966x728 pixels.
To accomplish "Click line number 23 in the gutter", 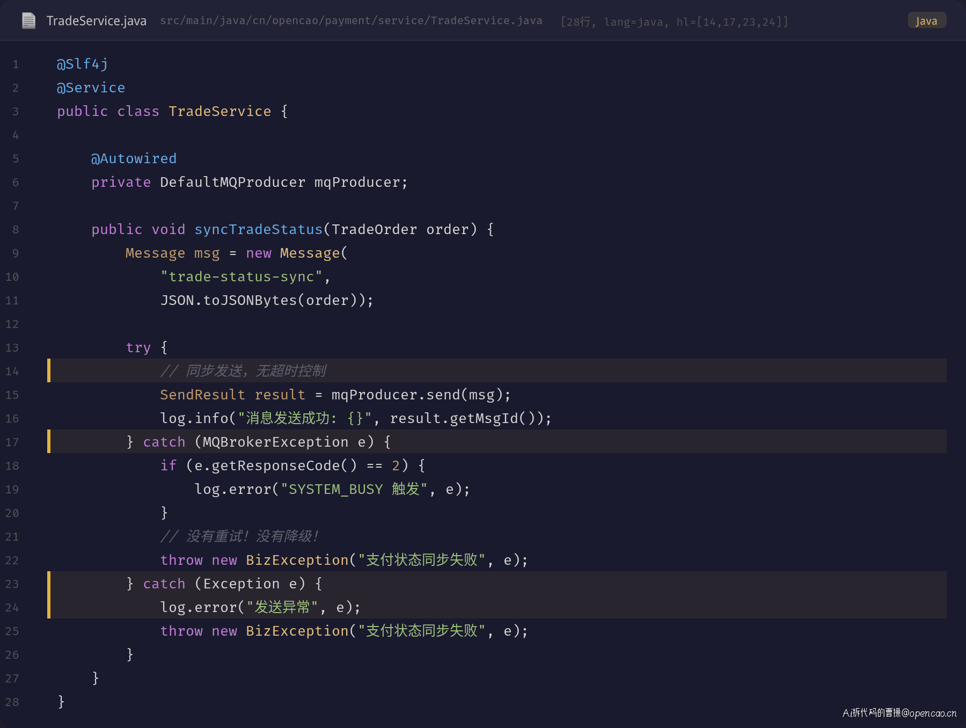I will click(x=12, y=584).
